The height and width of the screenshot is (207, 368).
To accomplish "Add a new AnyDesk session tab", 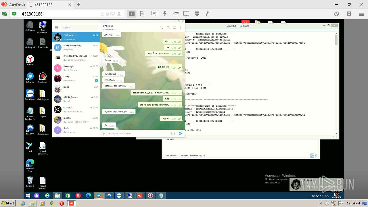I will [x=78, y=5].
